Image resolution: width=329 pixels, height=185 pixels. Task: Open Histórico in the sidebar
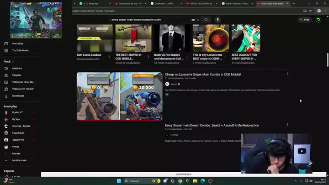[17, 68]
